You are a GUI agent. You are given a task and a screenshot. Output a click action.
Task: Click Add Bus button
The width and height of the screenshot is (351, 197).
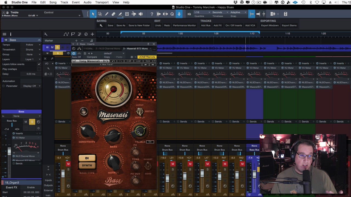(x=206, y=25)
